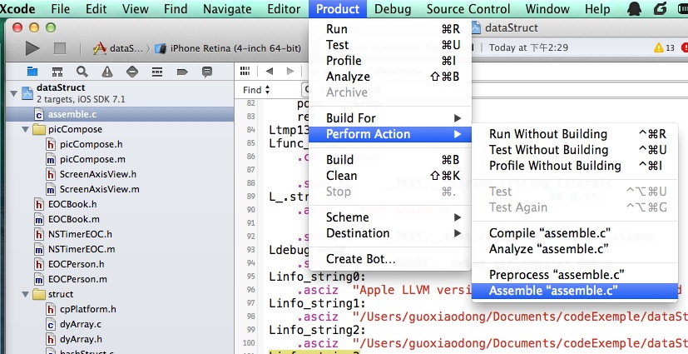Click the Stop square button in toolbar
The height and width of the screenshot is (354, 688).
[60, 48]
